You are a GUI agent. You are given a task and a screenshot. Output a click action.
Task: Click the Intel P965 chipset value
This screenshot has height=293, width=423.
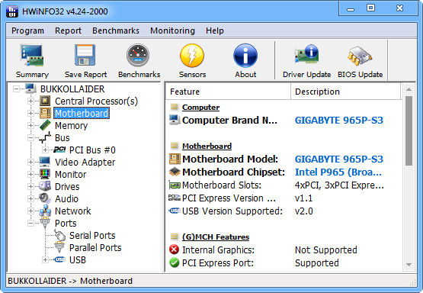[338, 172]
